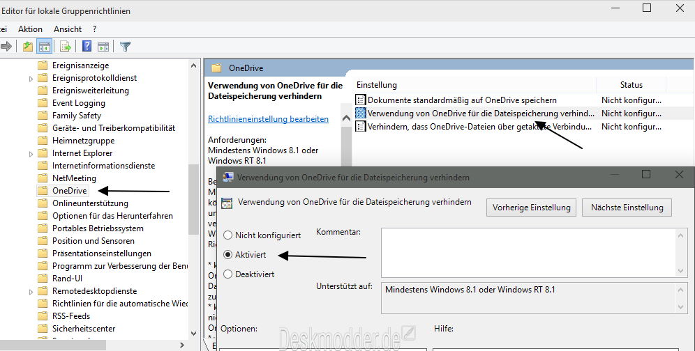Click the Richtlinieneinstellung bearbeiten link
Screen dimensions: 695x351
[x=268, y=119]
